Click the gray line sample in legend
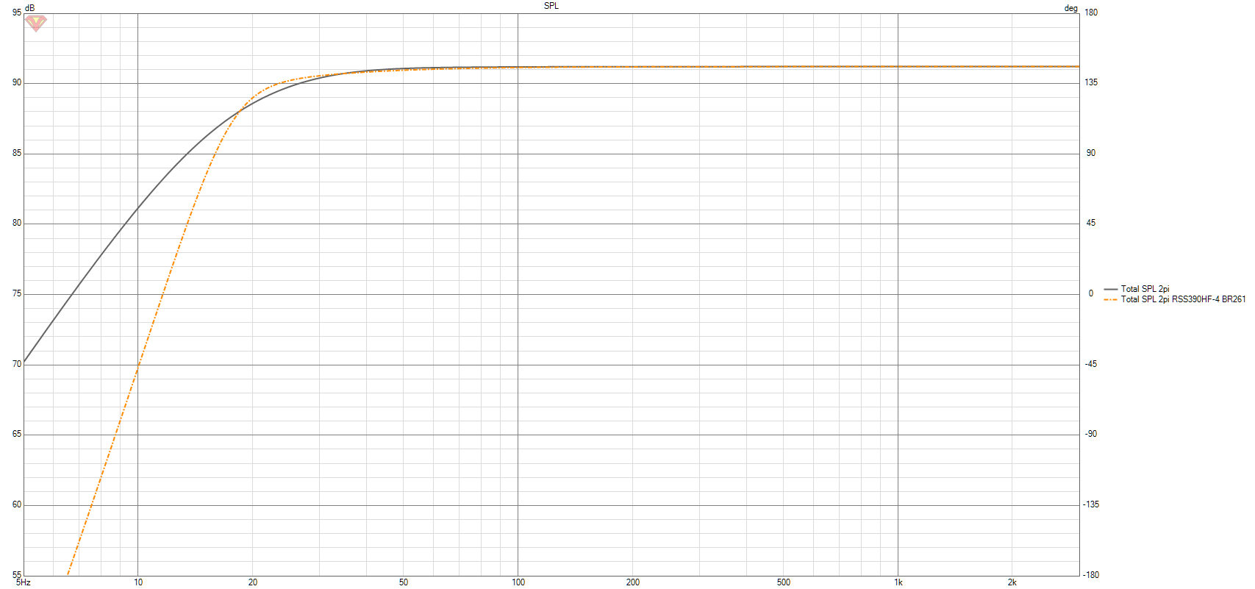 pos(1110,289)
